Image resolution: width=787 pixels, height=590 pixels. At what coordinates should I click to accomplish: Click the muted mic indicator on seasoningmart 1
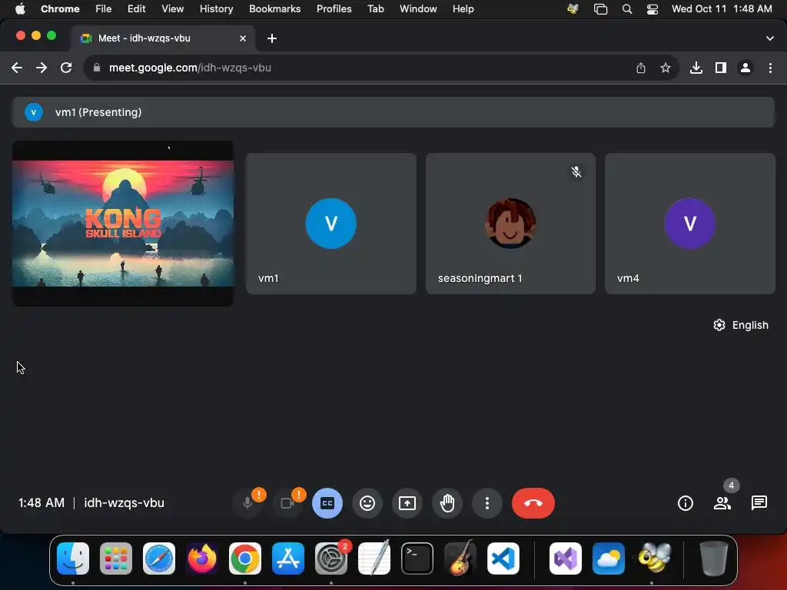click(x=576, y=171)
